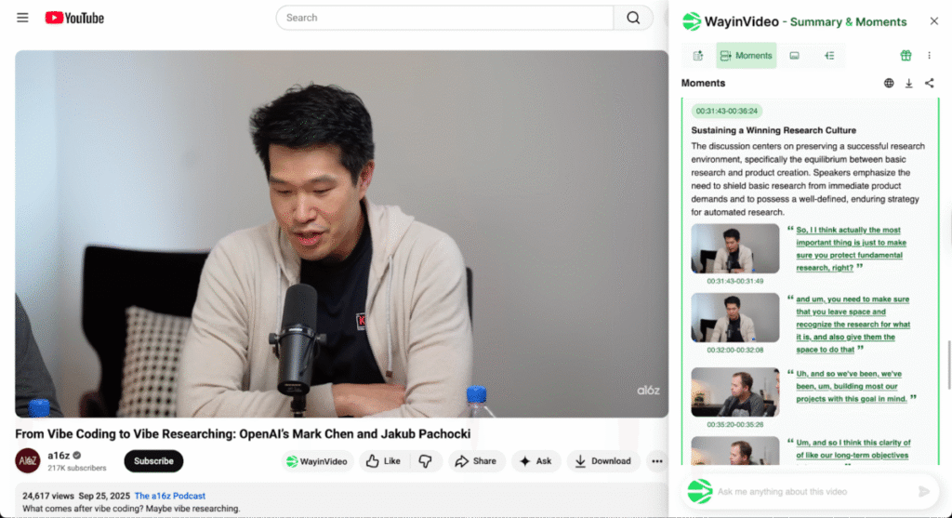
Task: Open the YouTube hamburger guide menu
Action: [x=22, y=18]
